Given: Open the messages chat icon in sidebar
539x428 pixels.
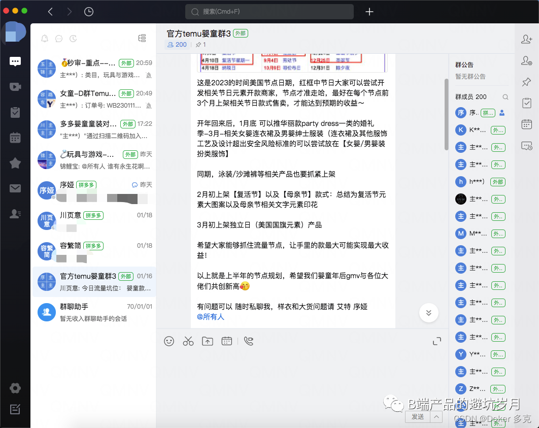Looking at the screenshot, I should (x=15, y=61).
